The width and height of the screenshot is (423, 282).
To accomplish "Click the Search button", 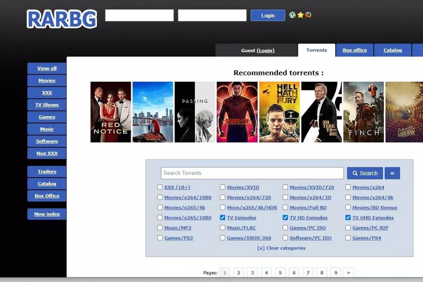I will (365, 173).
